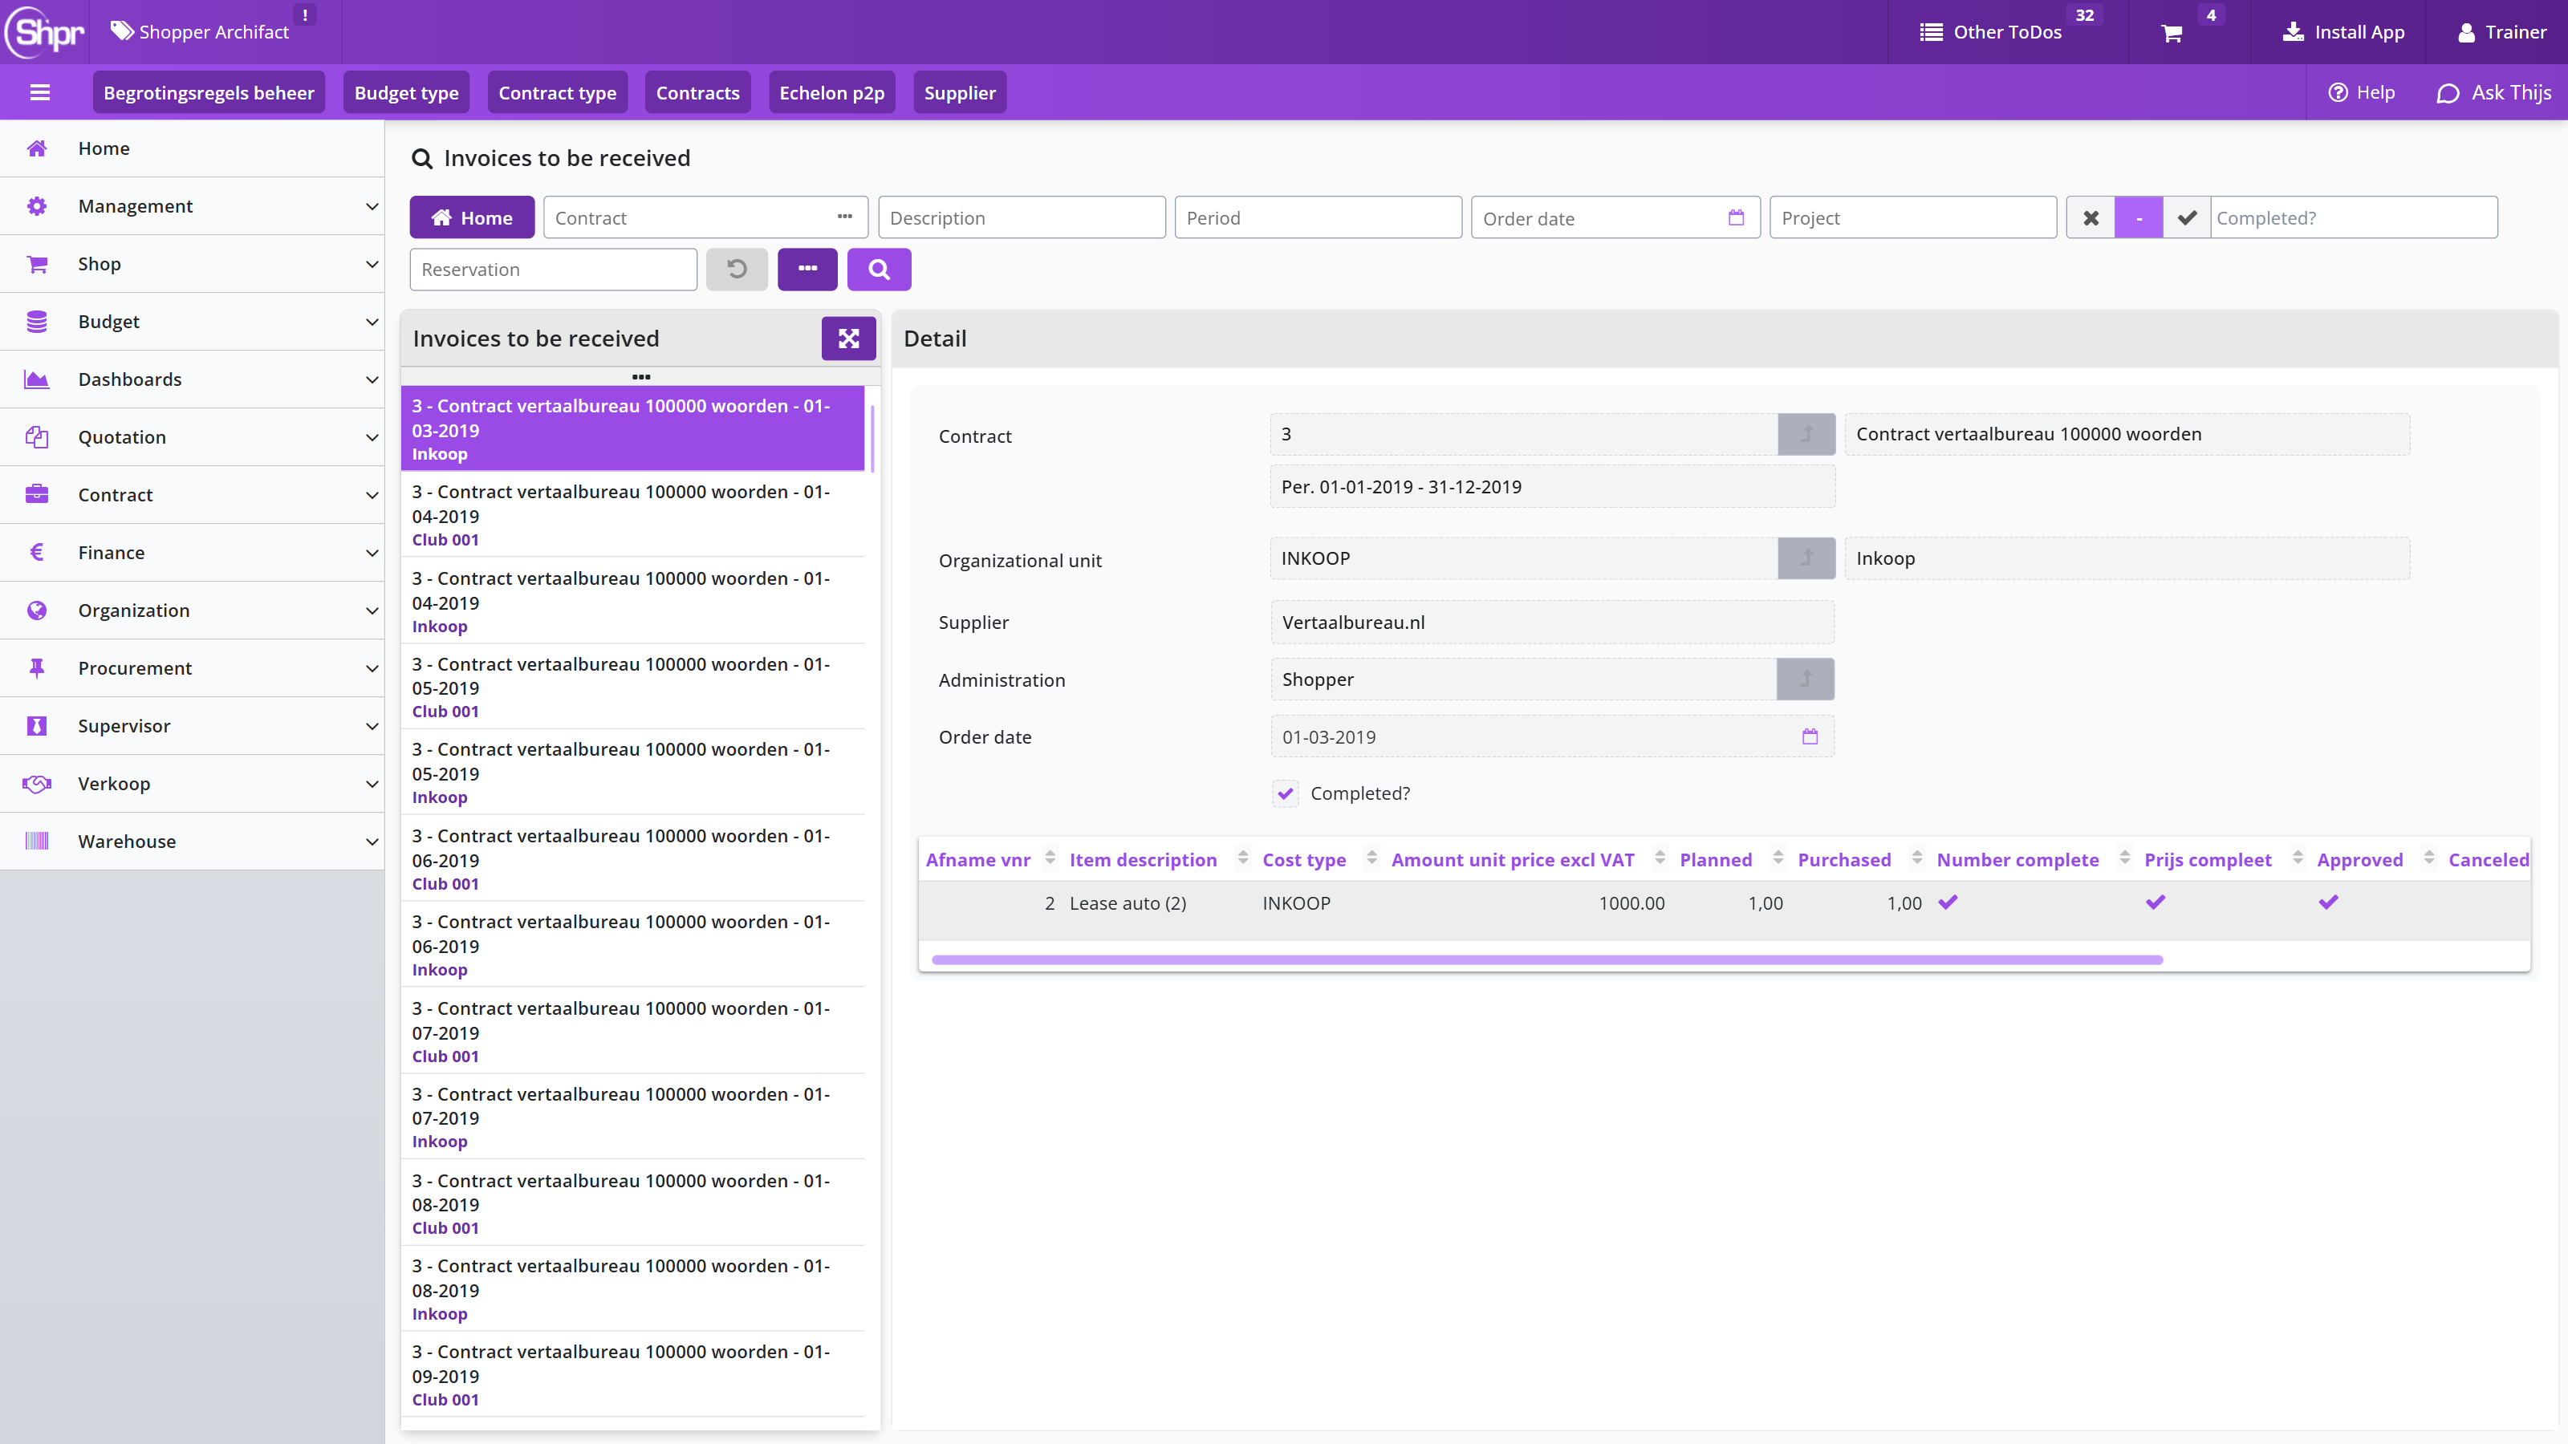
Task: Toggle Number complete check for Lease auto
Action: (x=1948, y=902)
